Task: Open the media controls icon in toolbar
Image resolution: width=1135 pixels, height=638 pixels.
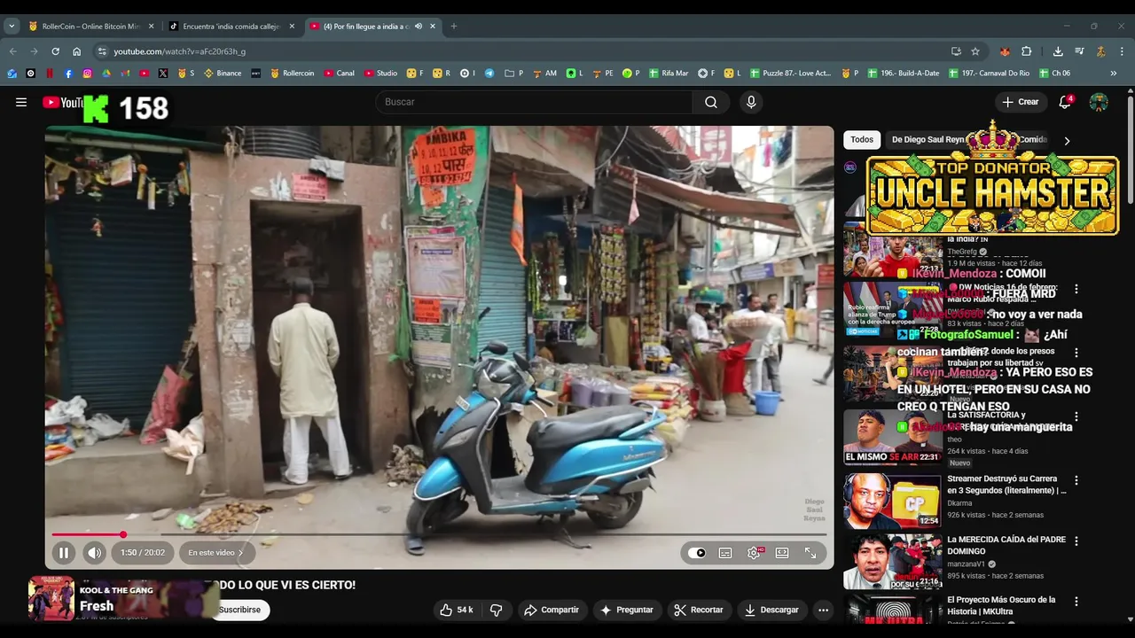Action: click(x=1079, y=51)
